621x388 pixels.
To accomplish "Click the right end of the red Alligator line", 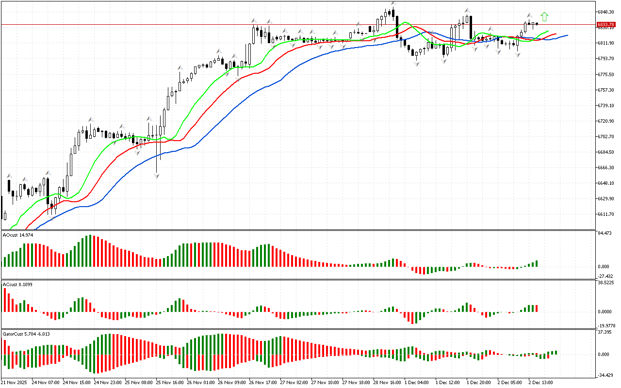I will click(556, 34).
